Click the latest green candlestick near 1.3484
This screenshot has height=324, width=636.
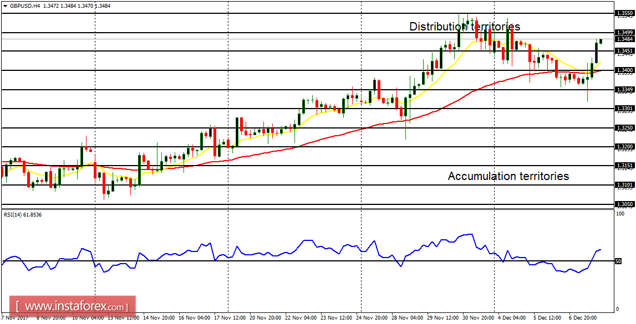point(601,41)
